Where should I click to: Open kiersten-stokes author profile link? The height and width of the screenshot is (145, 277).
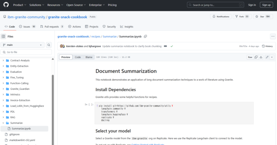[75, 46]
